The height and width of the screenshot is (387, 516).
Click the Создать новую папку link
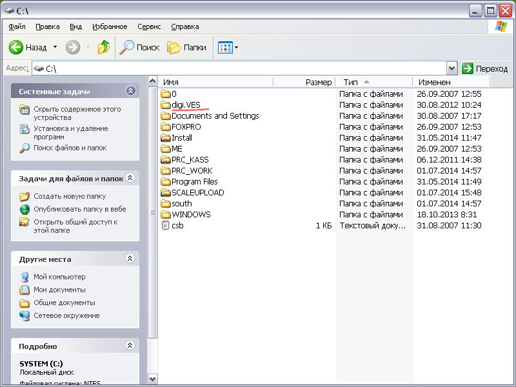70,196
